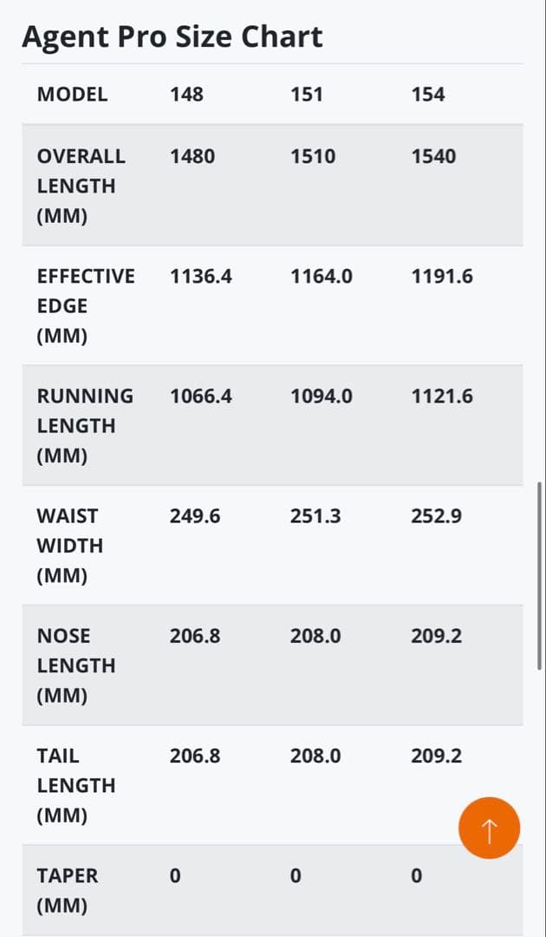Click the 154 model column header
Viewport: 546px width, 937px height.
(428, 95)
